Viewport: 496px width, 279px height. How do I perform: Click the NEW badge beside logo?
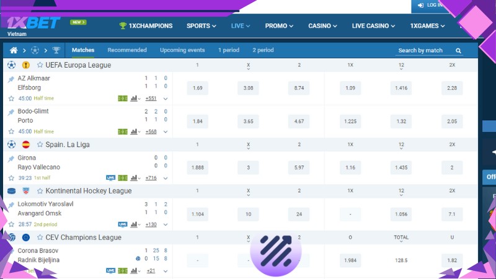click(78, 22)
